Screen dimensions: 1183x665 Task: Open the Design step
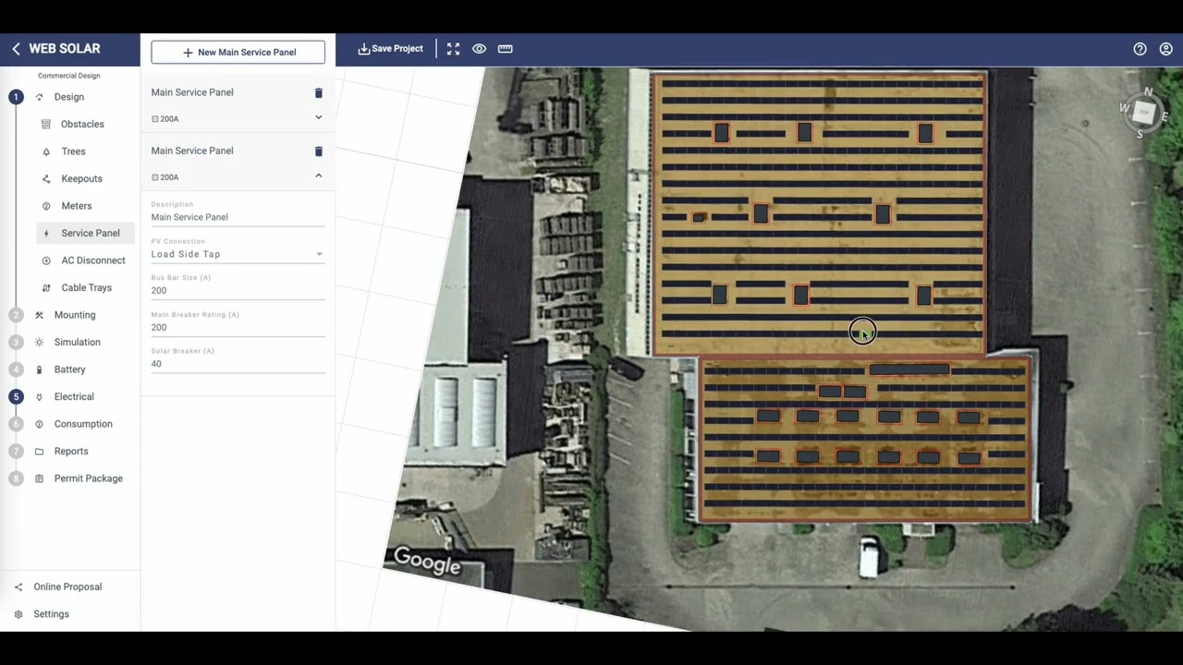tap(69, 97)
